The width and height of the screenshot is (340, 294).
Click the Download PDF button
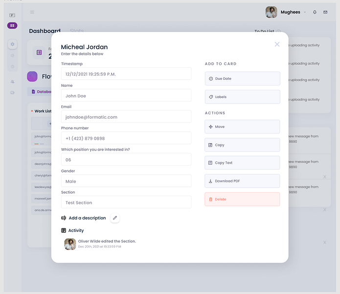coord(242,181)
